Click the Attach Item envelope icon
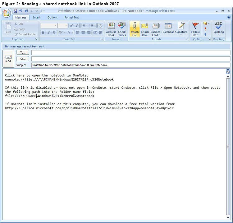This screenshot has height=223, width=233. [145, 26]
